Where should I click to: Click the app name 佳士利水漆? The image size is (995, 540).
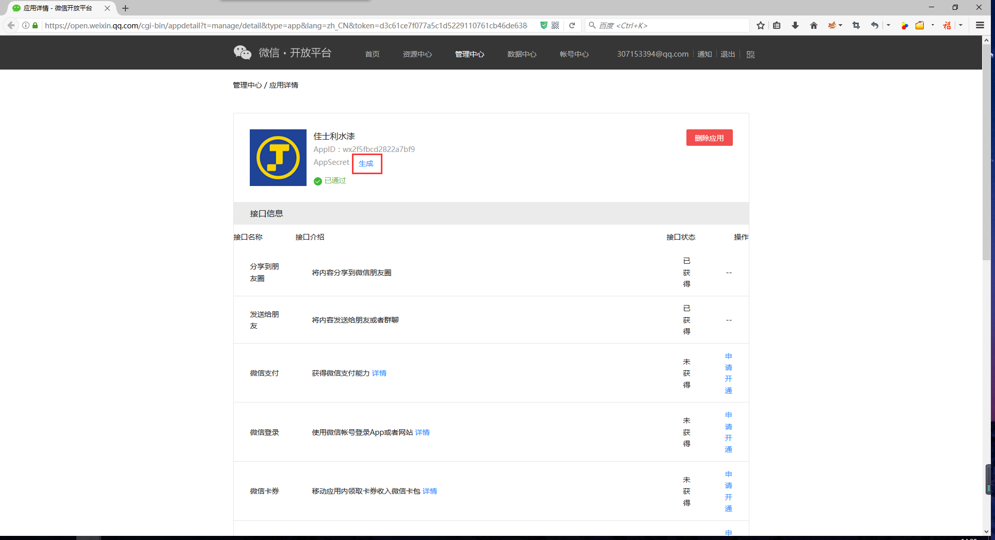(x=334, y=136)
